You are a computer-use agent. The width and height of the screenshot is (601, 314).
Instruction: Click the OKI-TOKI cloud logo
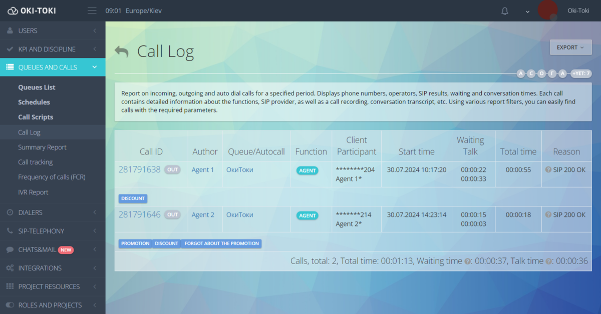[x=13, y=10]
